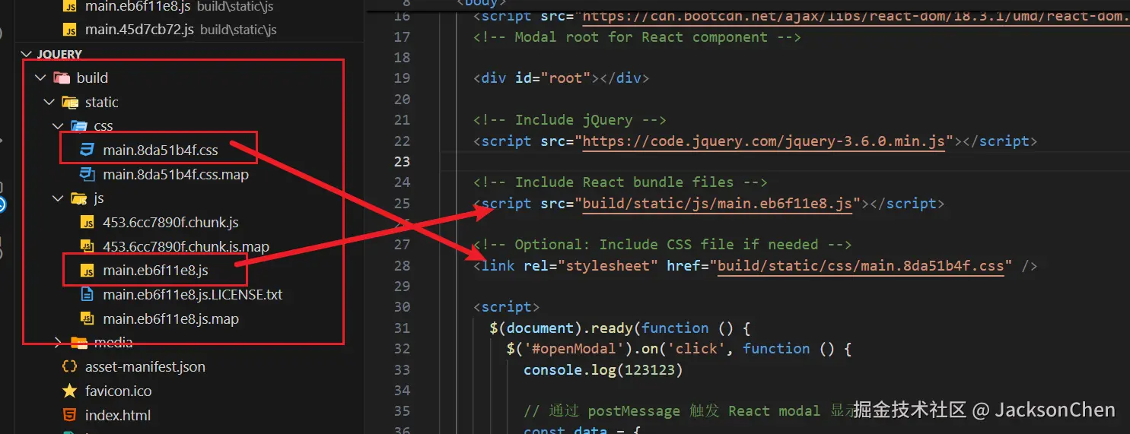Click the 'Include jQuery' comment

(x=569, y=119)
